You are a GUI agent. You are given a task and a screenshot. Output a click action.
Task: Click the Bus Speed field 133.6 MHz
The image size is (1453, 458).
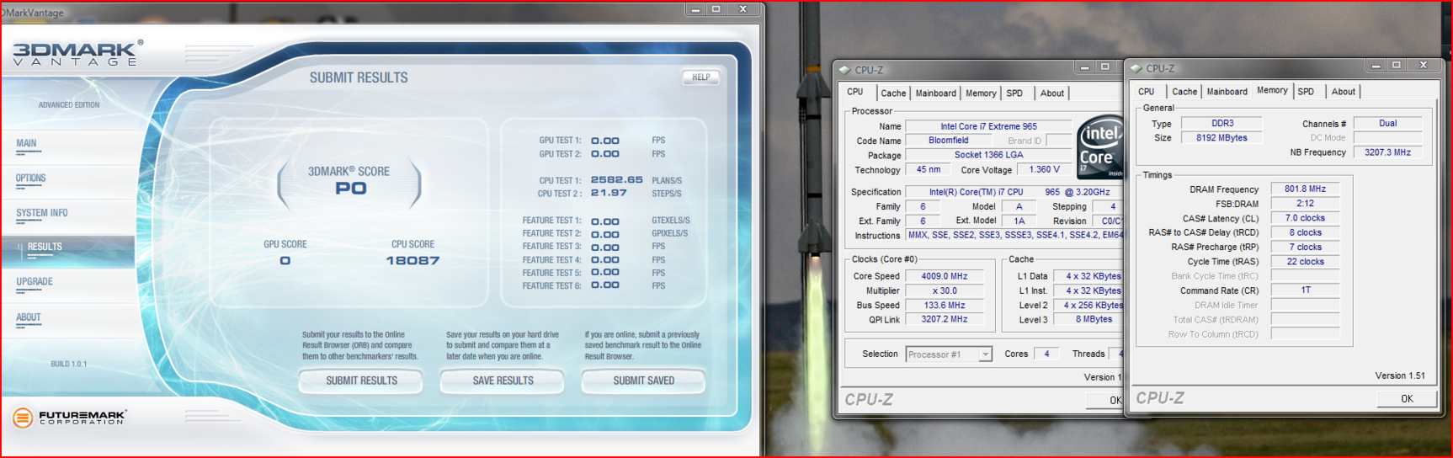tap(945, 306)
